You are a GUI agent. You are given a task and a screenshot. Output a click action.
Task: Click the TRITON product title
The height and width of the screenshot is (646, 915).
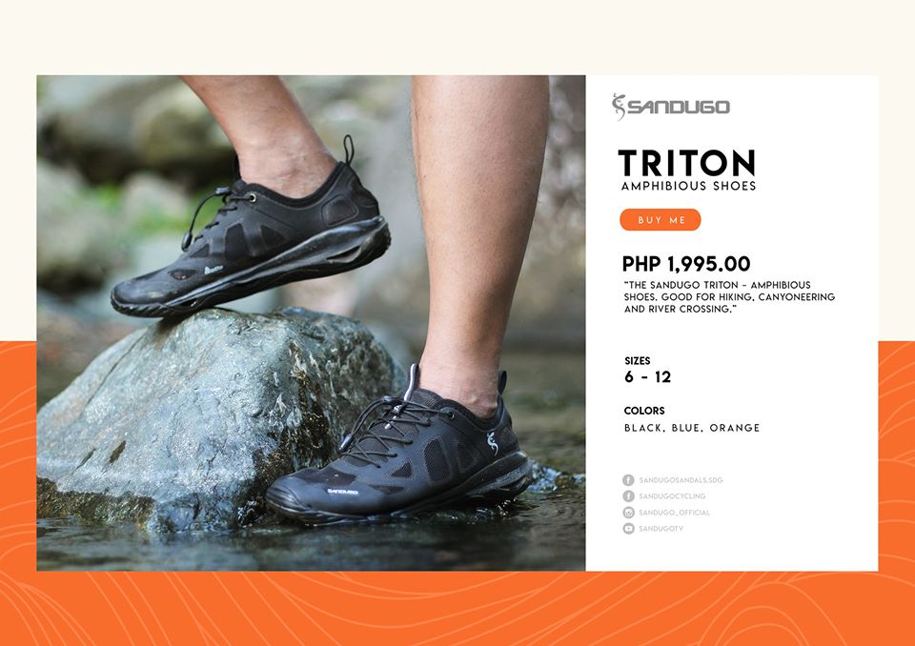pos(687,163)
